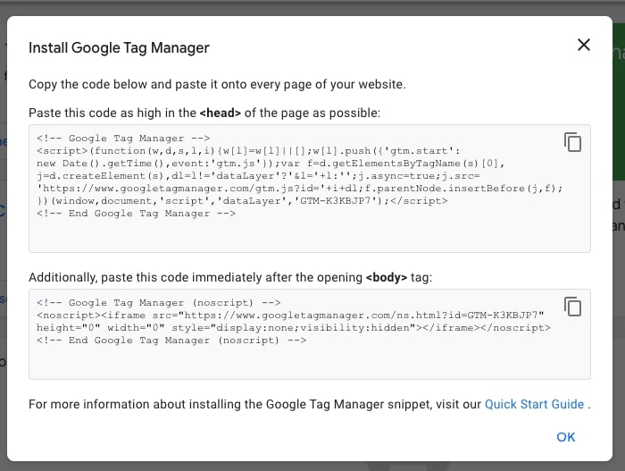Click the bold '<head>' word in instructions
This screenshot has width=625, height=471.
(220, 113)
